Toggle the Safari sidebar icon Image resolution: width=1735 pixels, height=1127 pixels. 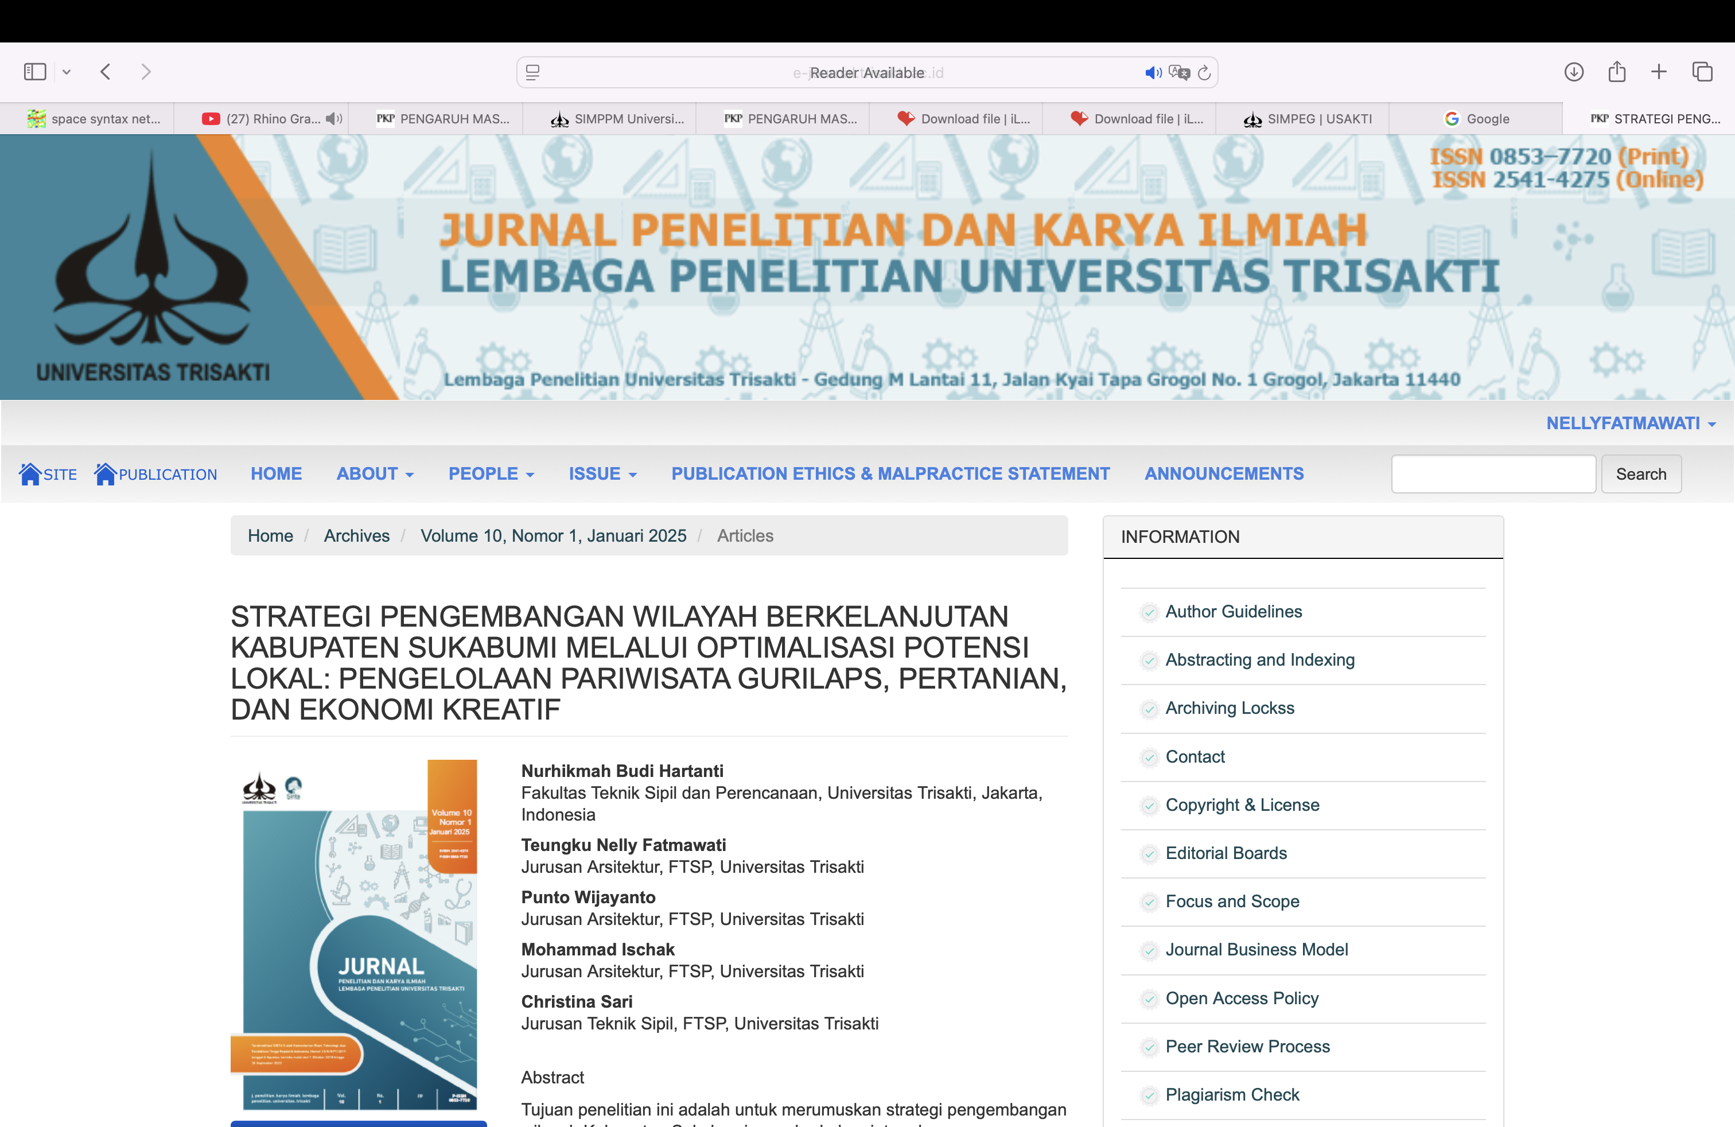[34, 71]
